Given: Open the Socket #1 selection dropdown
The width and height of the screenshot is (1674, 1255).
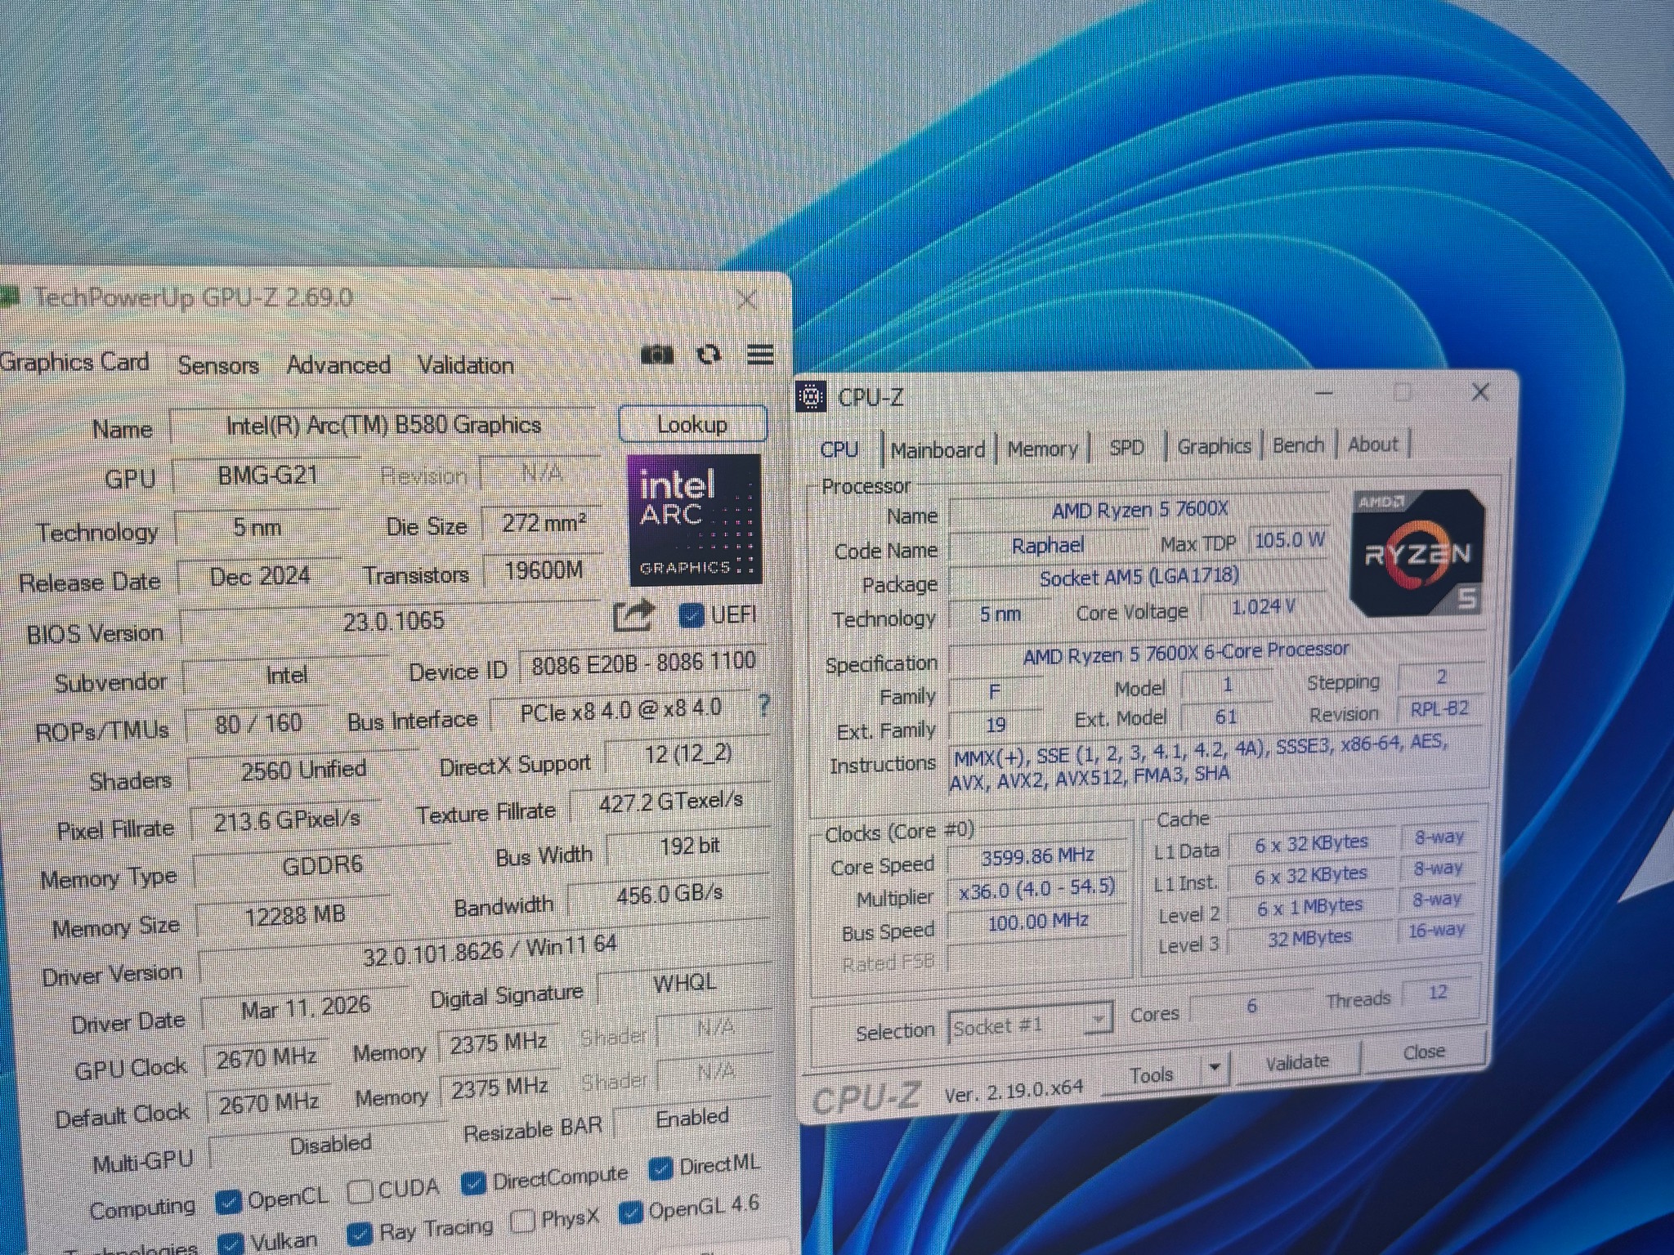Looking at the screenshot, I should (1030, 1025).
